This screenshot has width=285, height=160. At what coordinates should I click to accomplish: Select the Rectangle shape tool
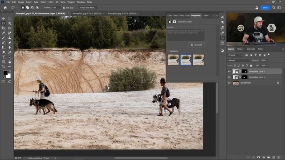pos(4,62)
